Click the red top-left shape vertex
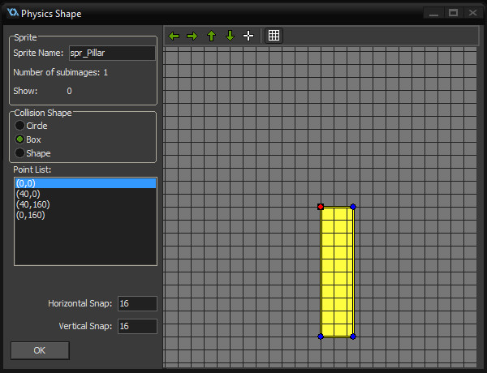Screen dimensions: 487x373 point(321,207)
